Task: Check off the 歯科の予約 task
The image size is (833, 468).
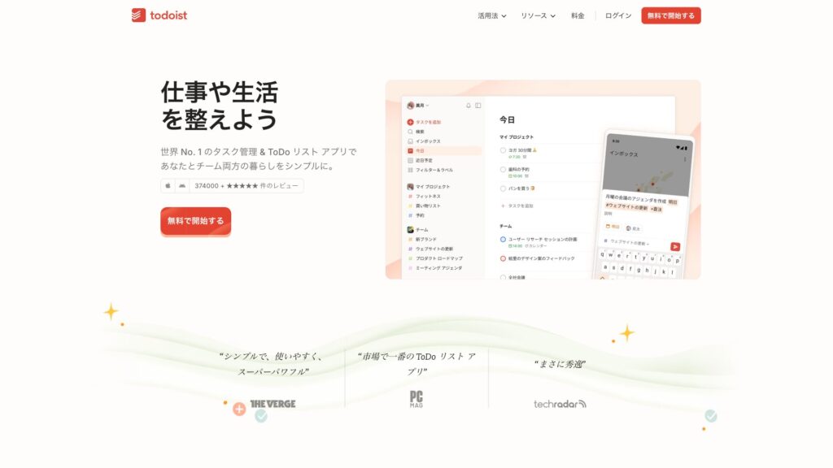Action: (503, 170)
